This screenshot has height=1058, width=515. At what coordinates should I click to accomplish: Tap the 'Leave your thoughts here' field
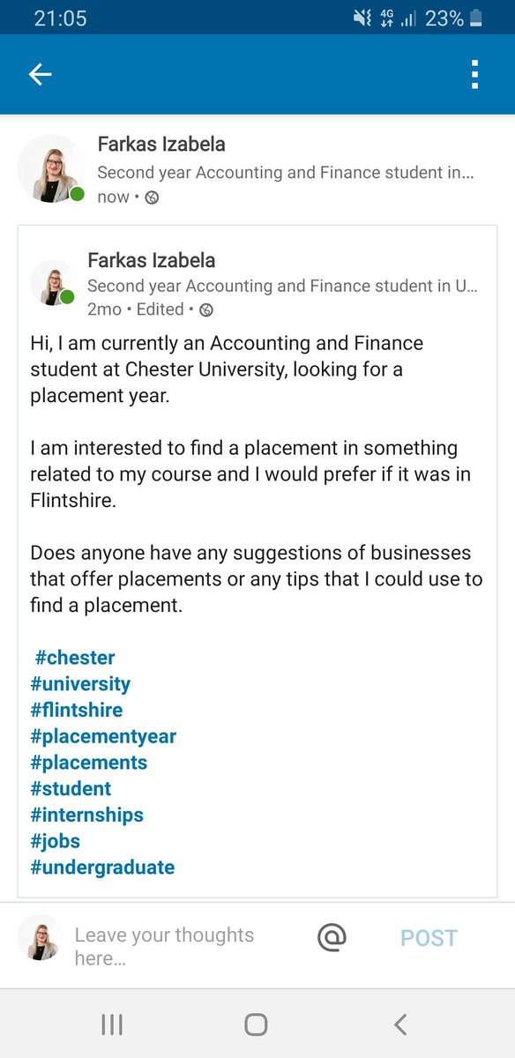(185, 947)
